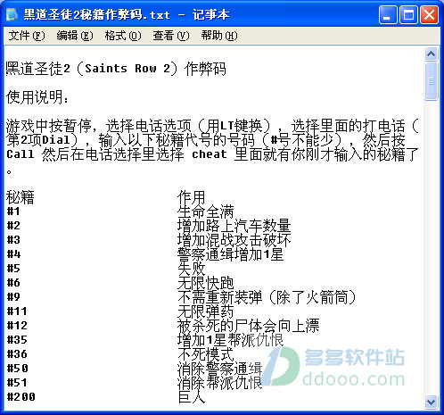Click the scroll down arrow
444x415 pixels.
(431, 403)
